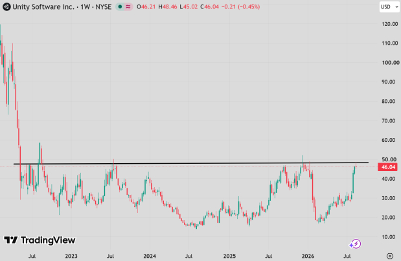Click the red 46.04 current price label

(x=388, y=167)
